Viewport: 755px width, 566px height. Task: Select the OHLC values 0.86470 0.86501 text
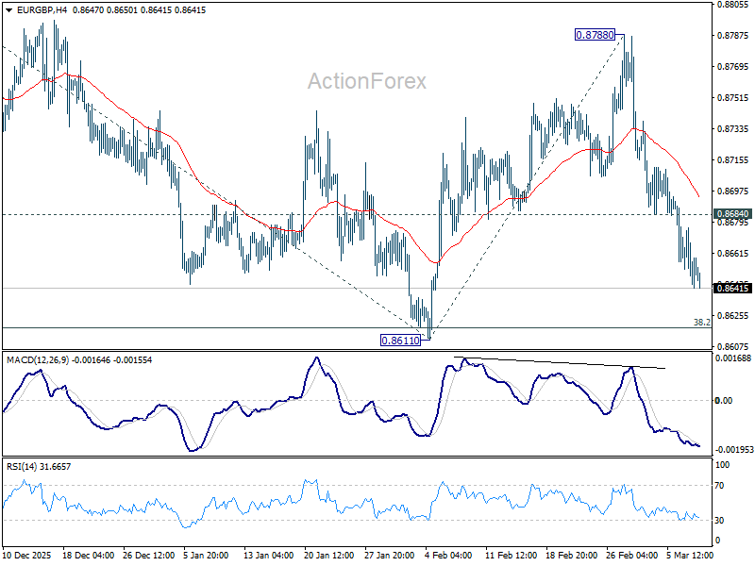point(105,10)
